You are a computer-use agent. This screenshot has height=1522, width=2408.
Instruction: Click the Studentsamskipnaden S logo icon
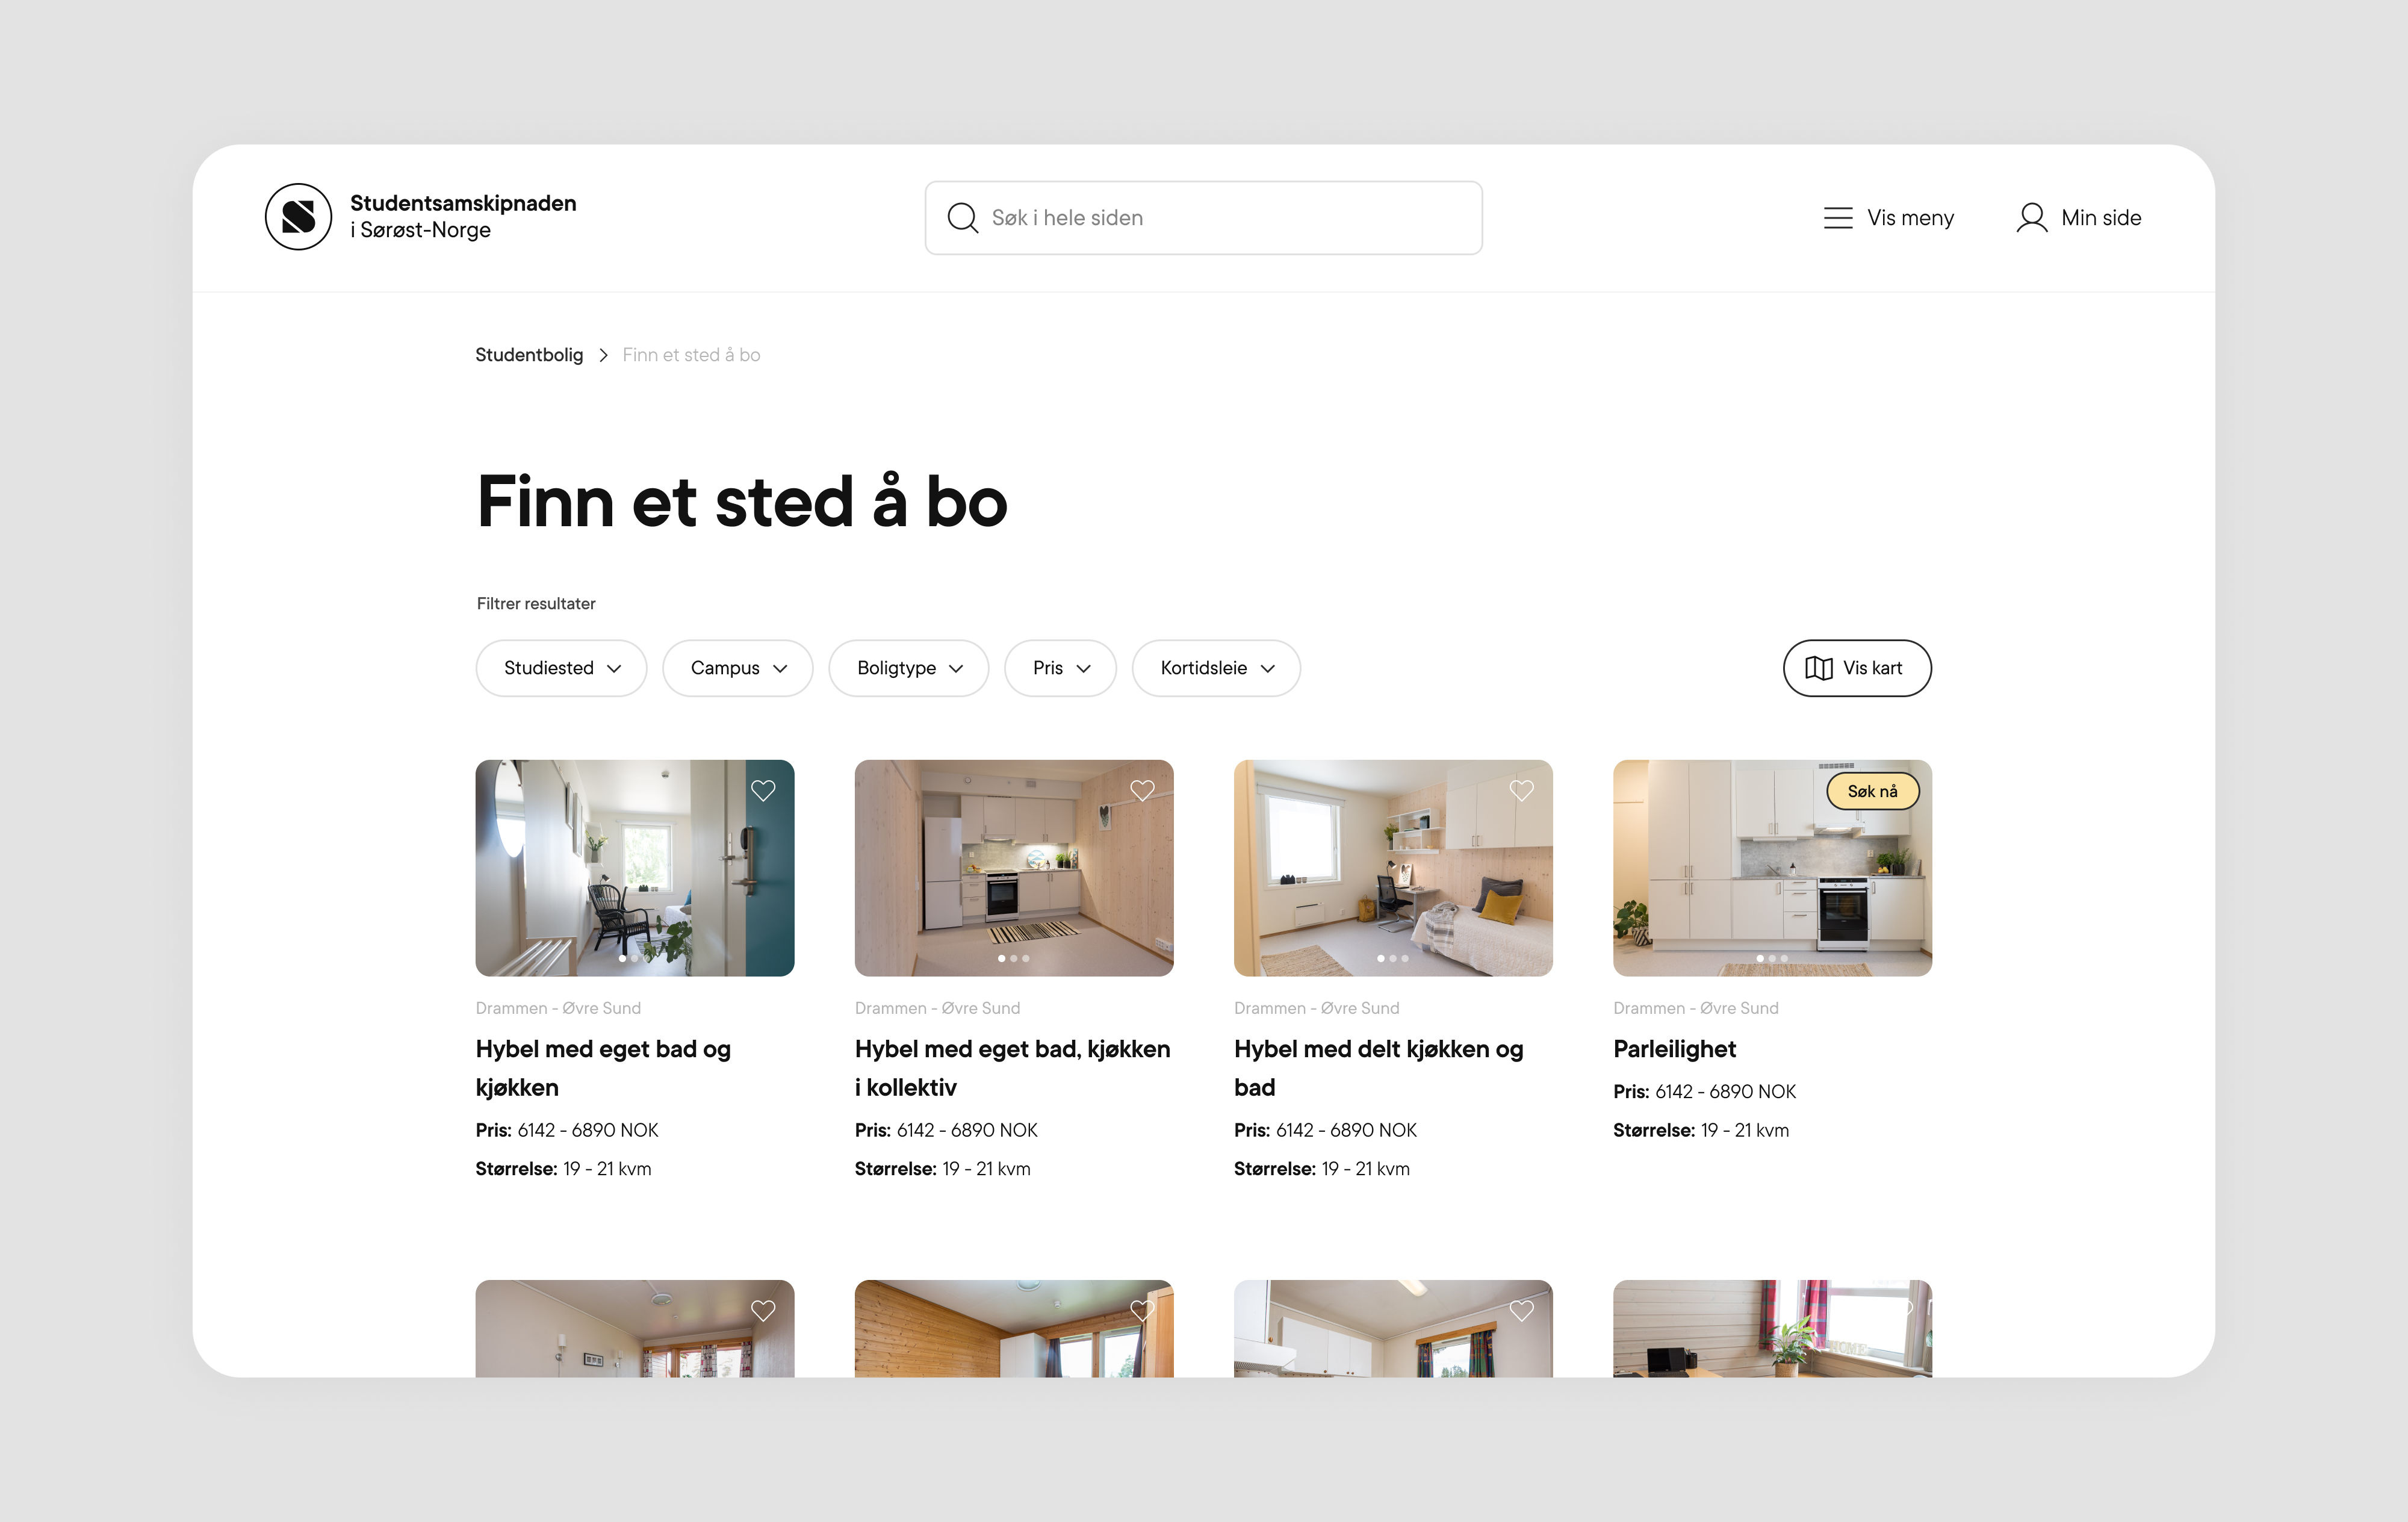point(298,217)
